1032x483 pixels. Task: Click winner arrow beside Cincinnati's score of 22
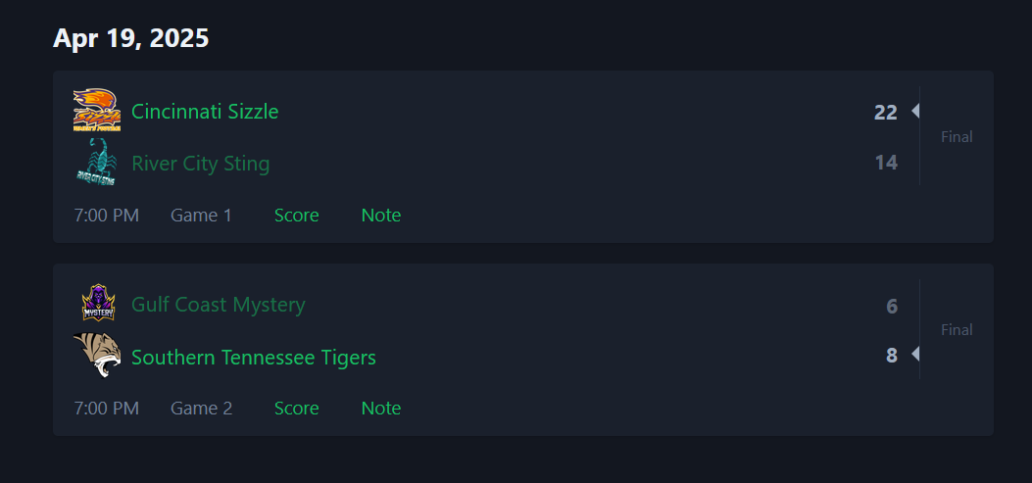coord(914,112)
